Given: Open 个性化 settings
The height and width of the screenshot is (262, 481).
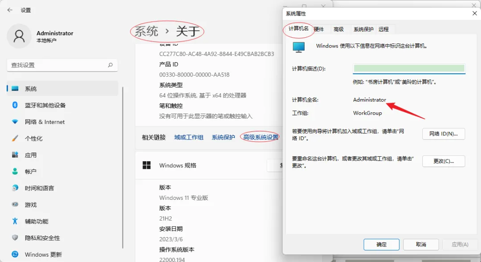Looking at the screenshot, I should pyautogui.click(x=62, y=138).
